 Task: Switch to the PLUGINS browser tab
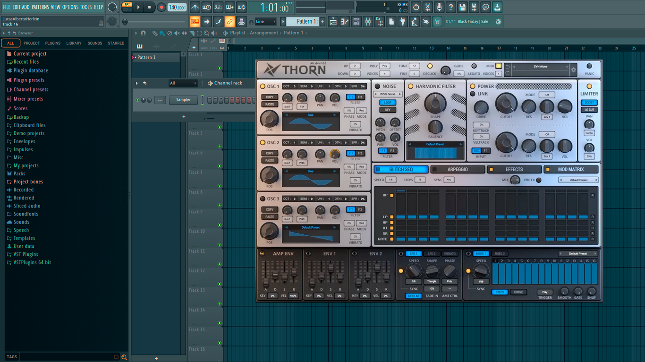(x=53, y=43)
